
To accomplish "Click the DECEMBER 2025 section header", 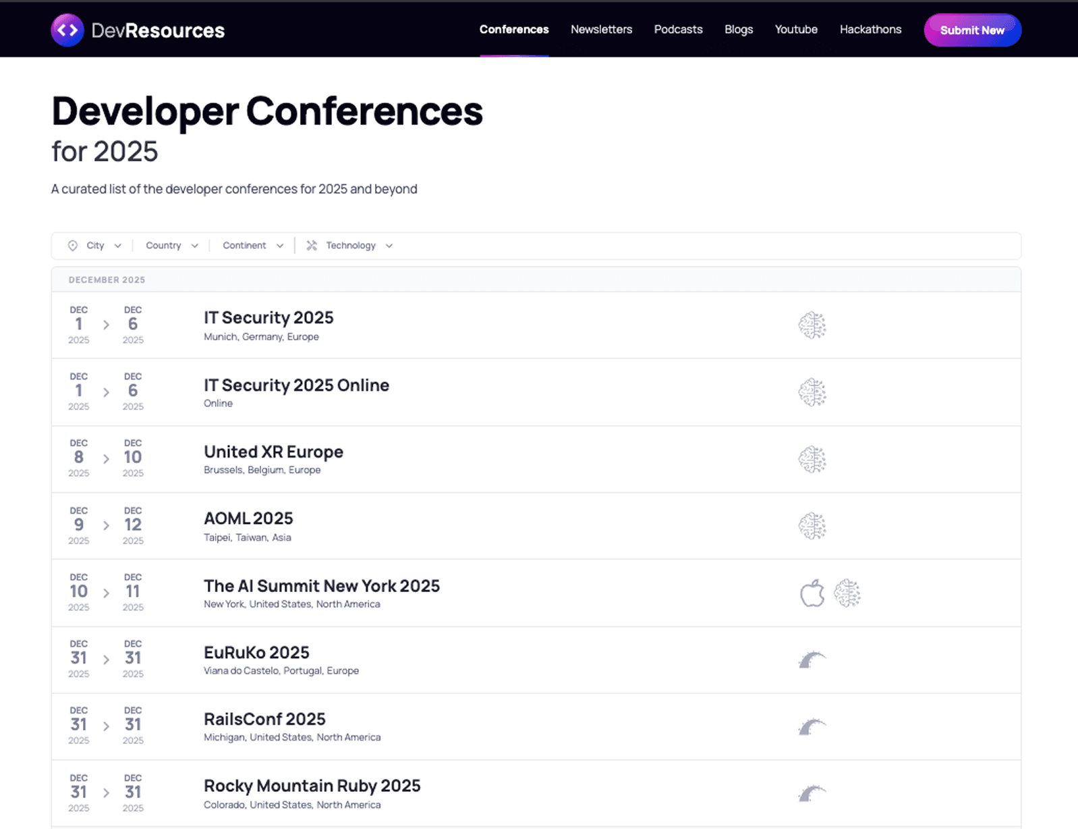I will [x=107, y=279].
